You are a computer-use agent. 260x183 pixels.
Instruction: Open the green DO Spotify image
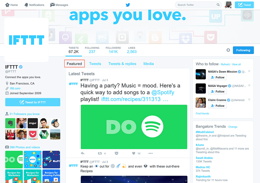point(134,127)
